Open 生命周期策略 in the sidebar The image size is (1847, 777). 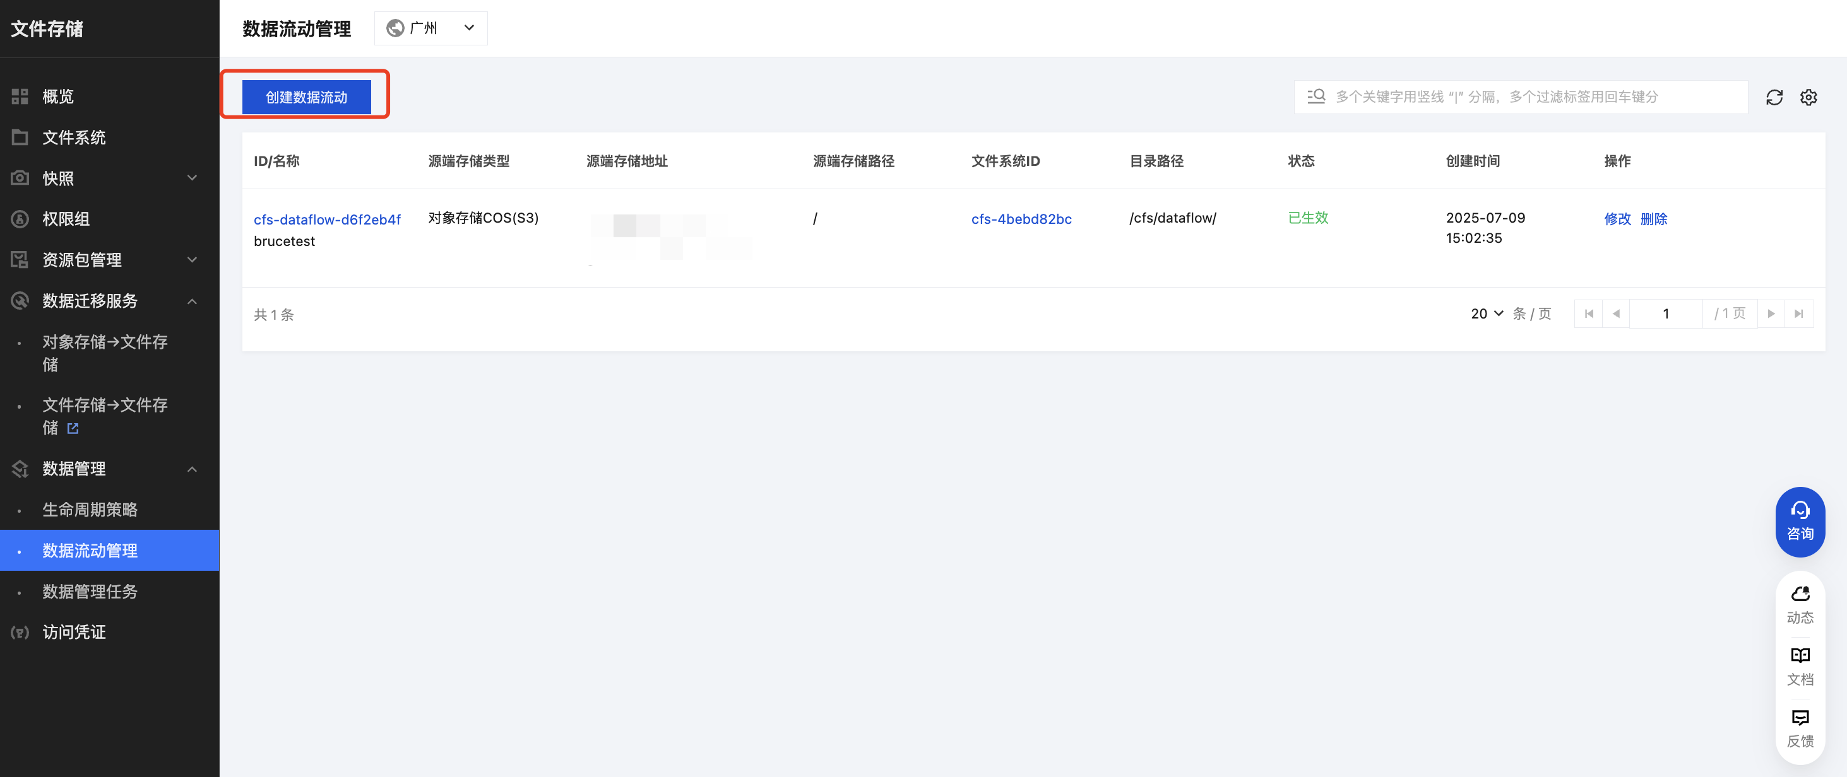pos(90,509)
